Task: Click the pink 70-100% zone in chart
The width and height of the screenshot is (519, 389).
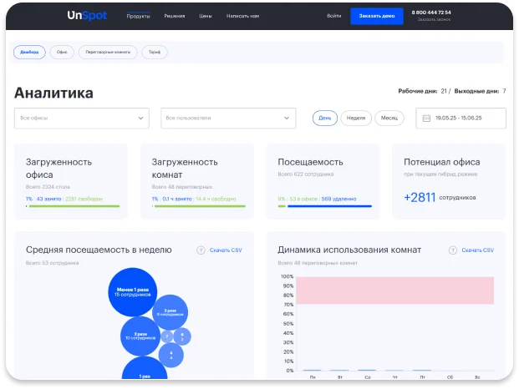Action: 394,290
